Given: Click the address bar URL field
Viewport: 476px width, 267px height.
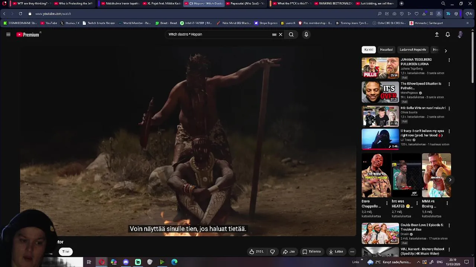Looking at the screenshot, I should (201, 14).
